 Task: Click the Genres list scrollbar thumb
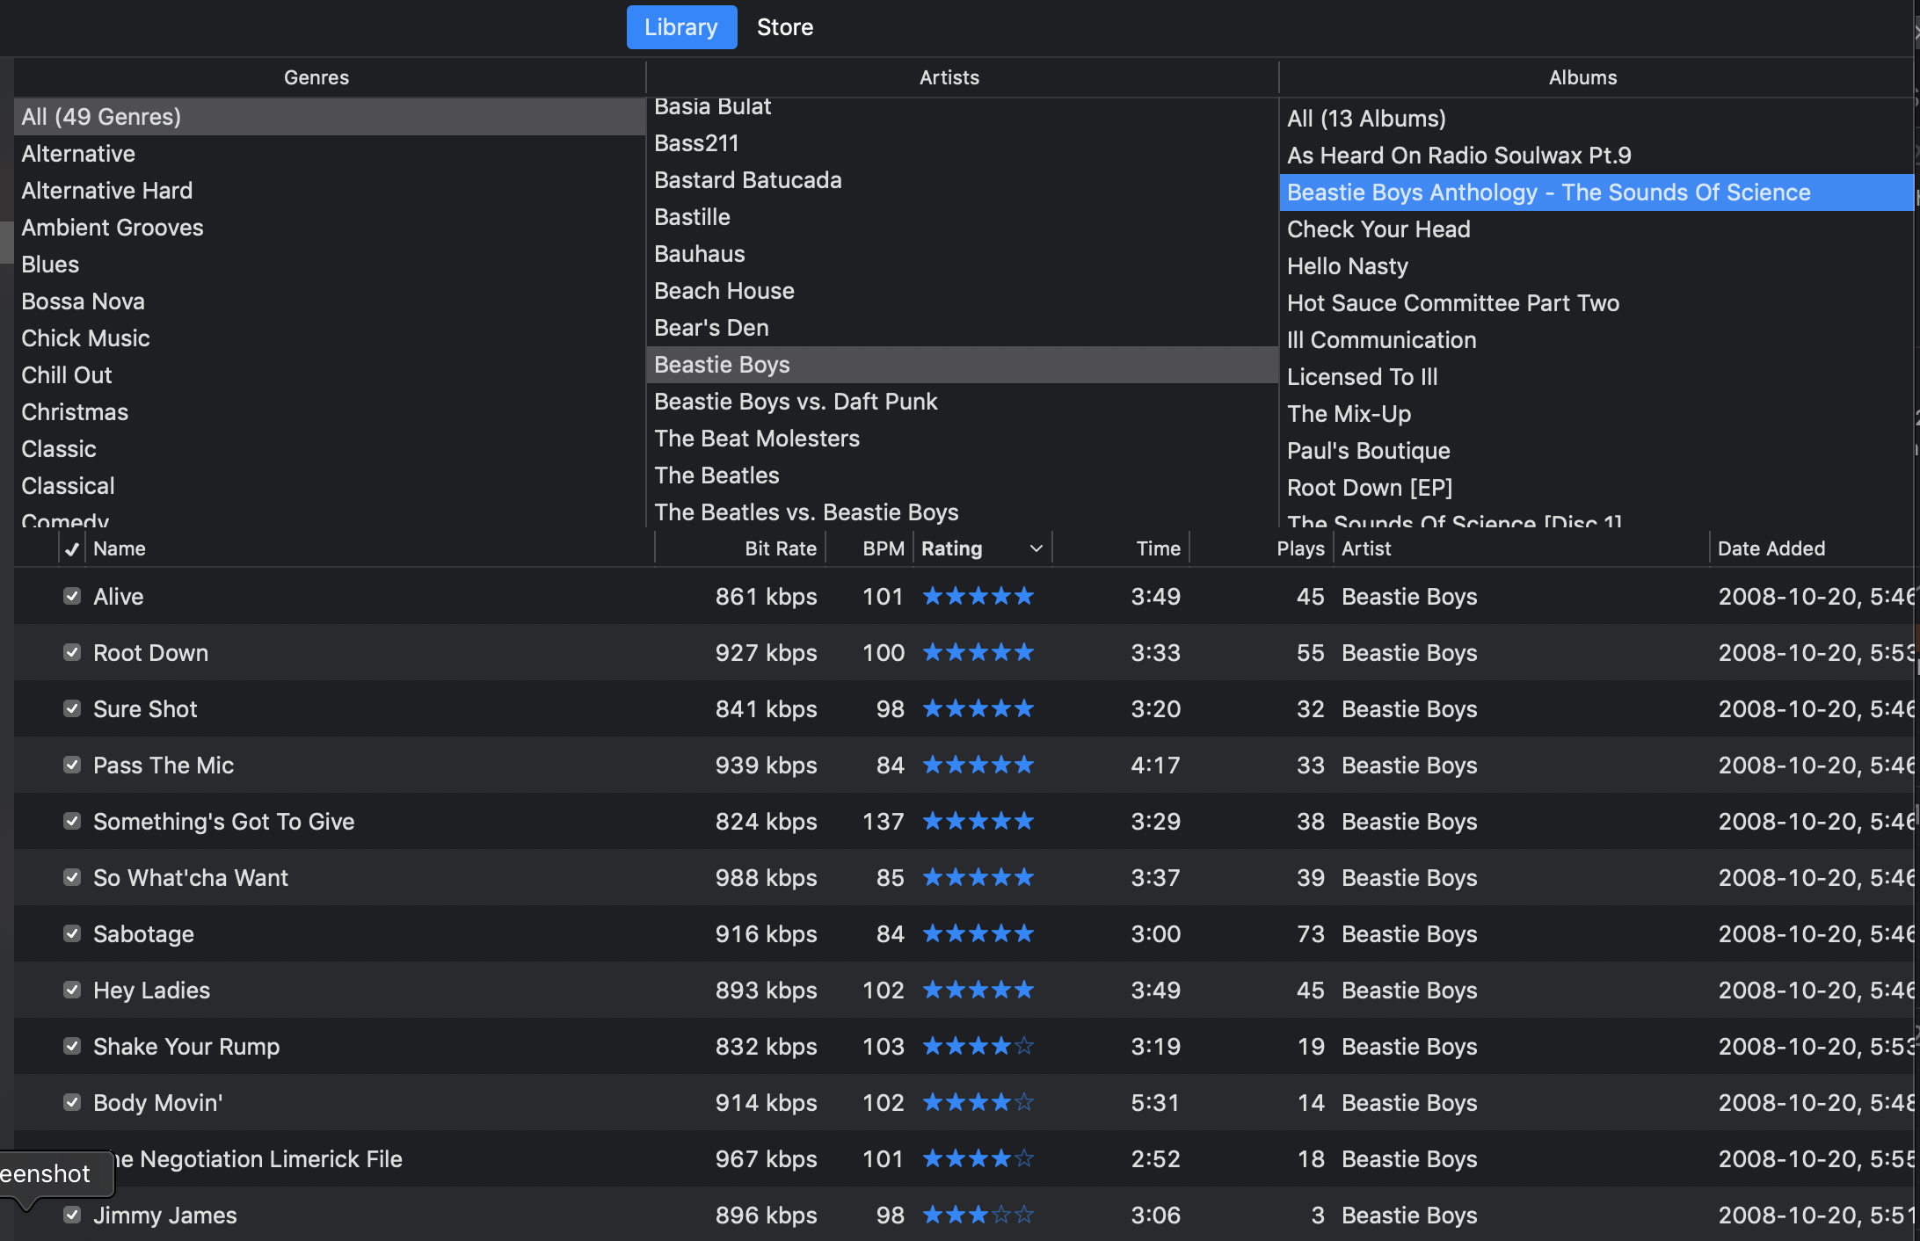click(x=6, y=241)
